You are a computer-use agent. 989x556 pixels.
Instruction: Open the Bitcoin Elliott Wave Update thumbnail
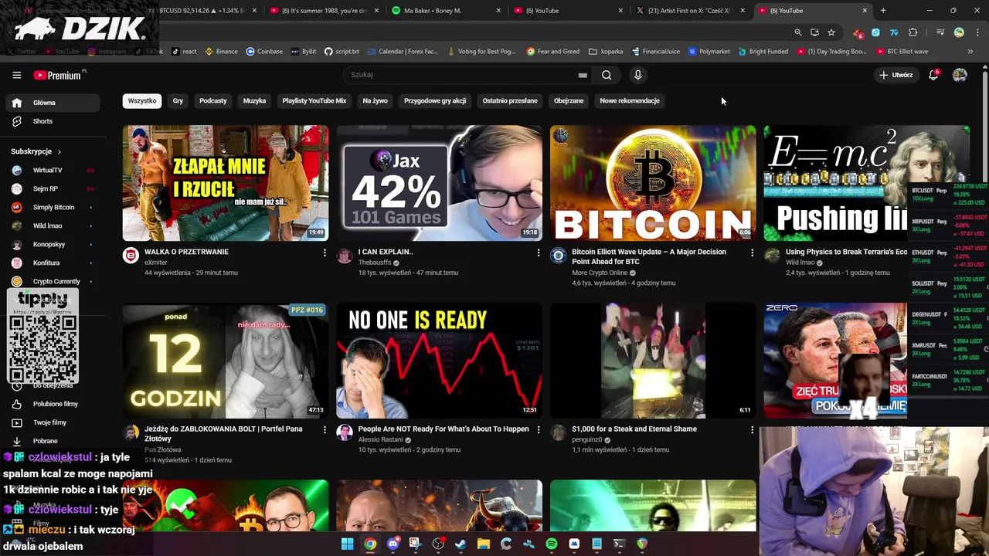(x=653, y=183)
